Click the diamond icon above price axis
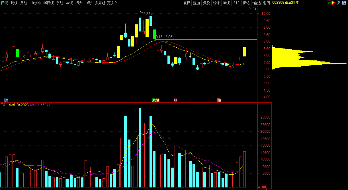Screen dimensions: 348x190 [x=249, y=9]
